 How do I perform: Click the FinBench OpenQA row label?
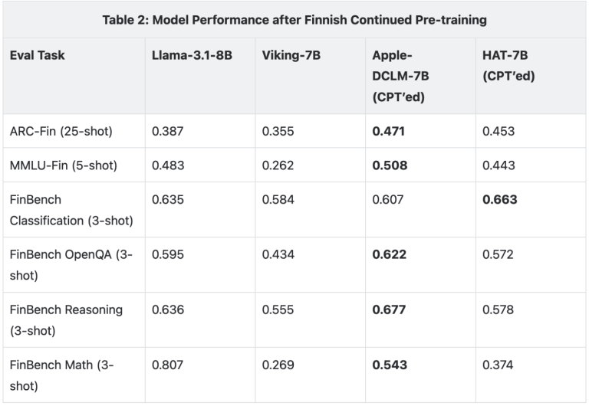[x=71, y=265]
